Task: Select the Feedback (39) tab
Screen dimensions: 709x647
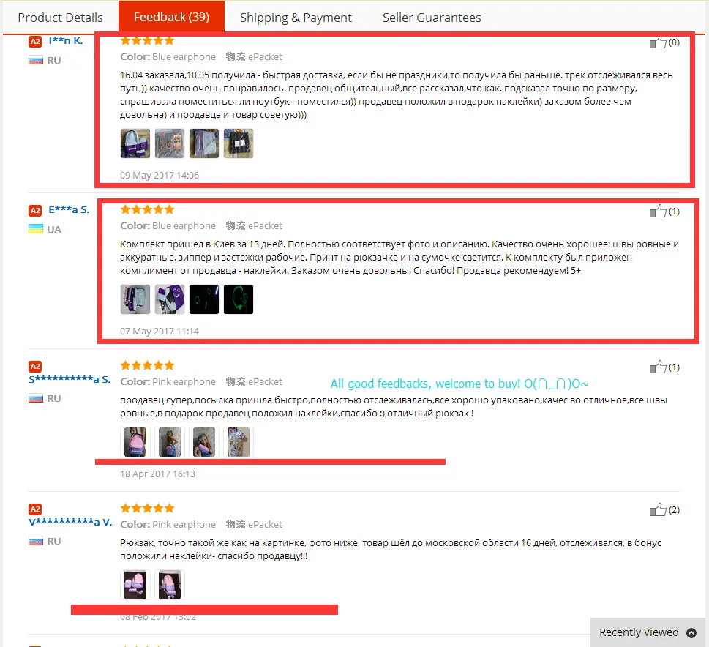Action: point(171,17)
